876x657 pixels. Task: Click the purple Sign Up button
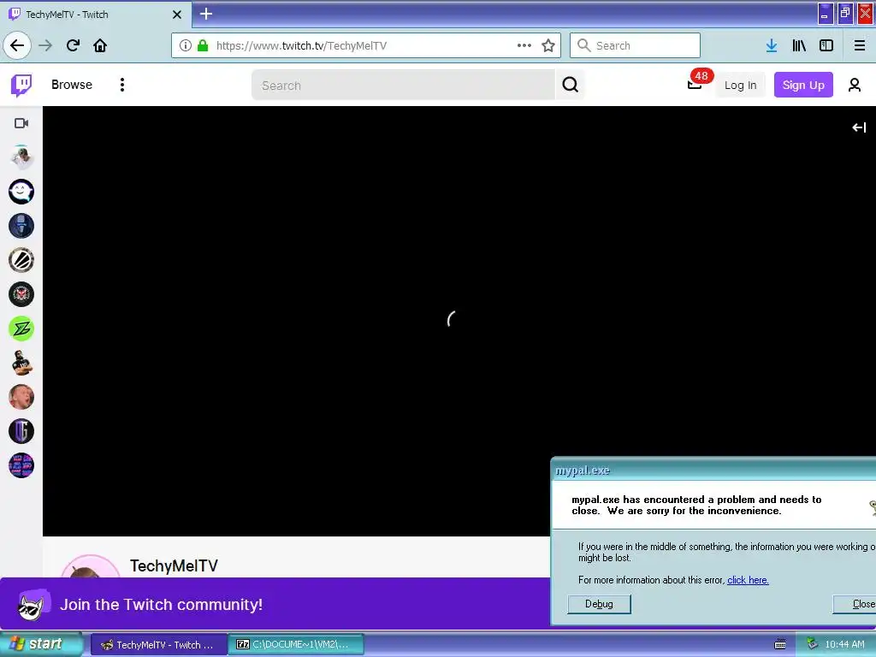[803, 85]
